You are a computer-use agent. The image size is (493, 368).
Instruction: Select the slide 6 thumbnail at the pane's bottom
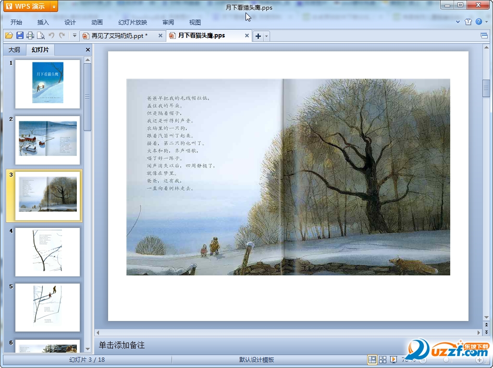pyautogui.click(x=48, y=346)
